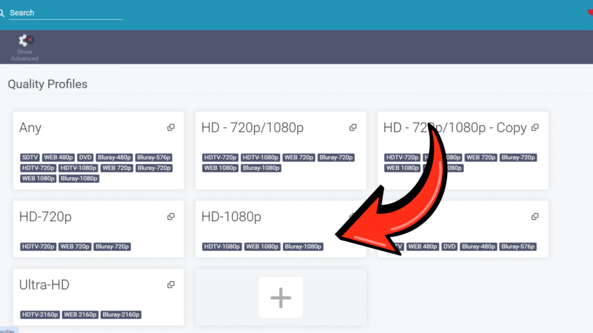Click Bluray-2160p tag in Ultra-HD card
Screen dimensions: 593x333
click(121, 315)
